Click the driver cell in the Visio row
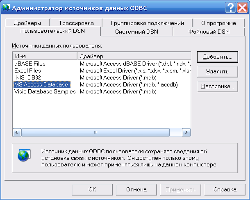Screen dimensions: 250x200 (x=118, y=91)
